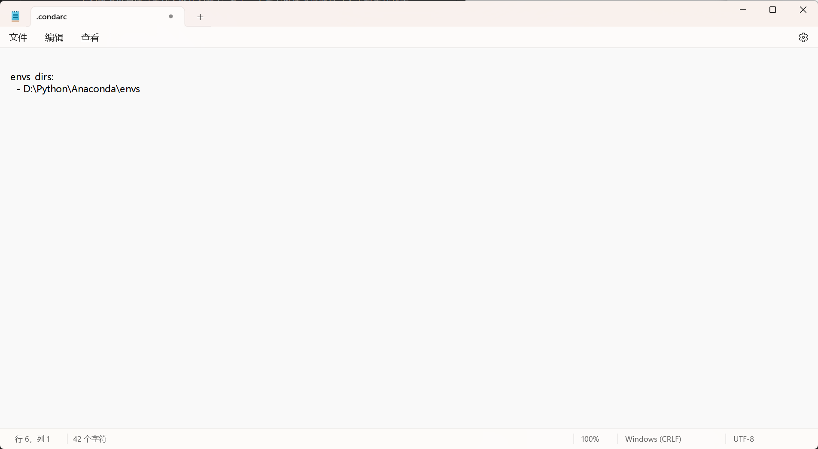The image size is (818, 449).
Task: Click the 100% zoom level indicator
Action: click(x=590, y=439)
